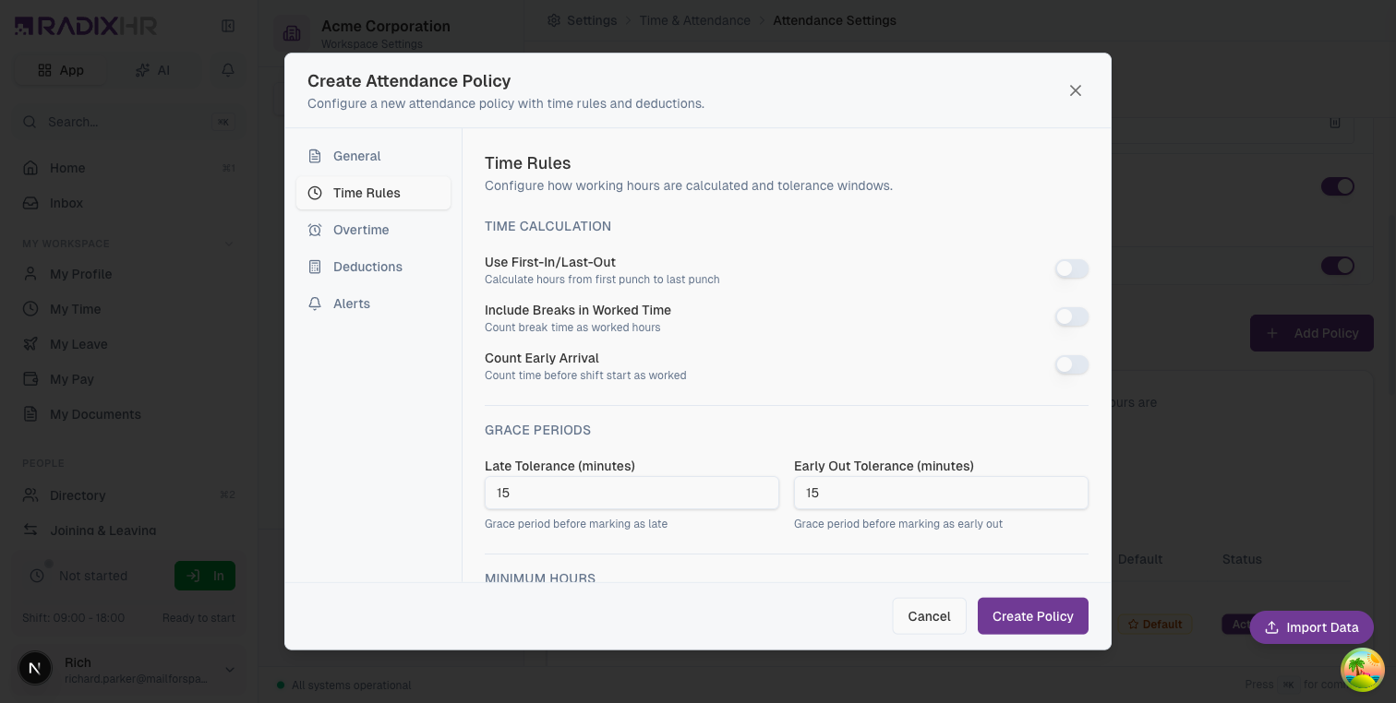Click the Time Rules clock icon
Viewport: 1396px width, 703px height.
(x=315, y=193)
